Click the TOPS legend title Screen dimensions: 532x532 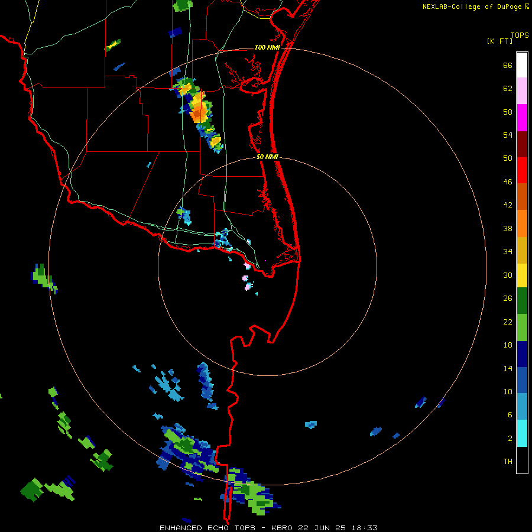coord(520,35)
